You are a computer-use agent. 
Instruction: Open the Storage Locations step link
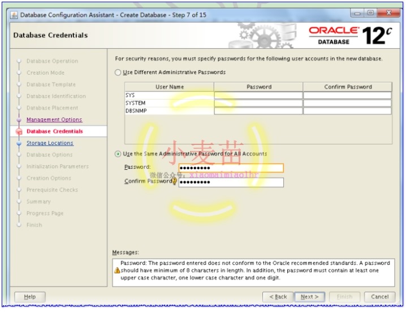tap(50, 143)
